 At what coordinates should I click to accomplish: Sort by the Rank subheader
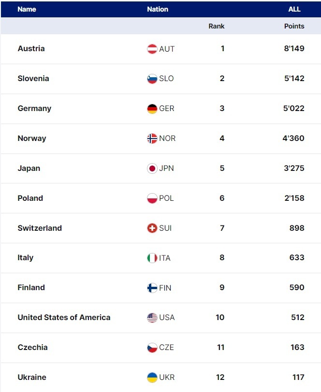pos(217,26)
